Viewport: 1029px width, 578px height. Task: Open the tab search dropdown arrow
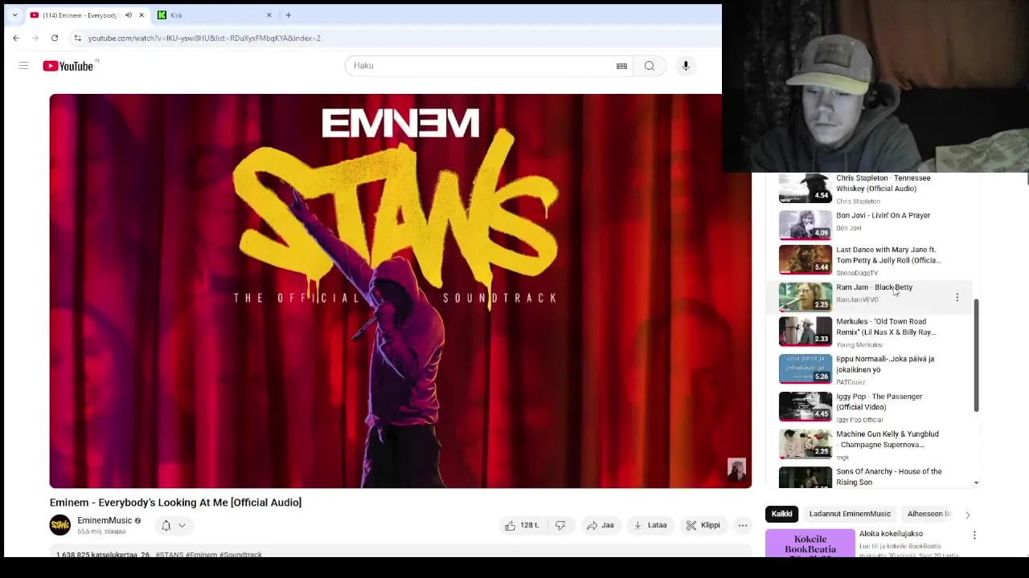14,15
